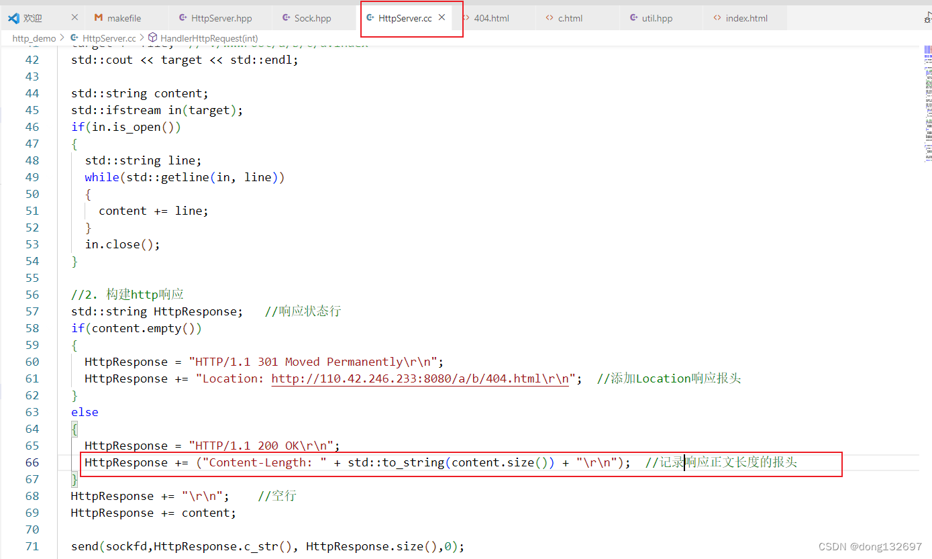Switch to the HttpServer.hpp tab

point(221,18)
